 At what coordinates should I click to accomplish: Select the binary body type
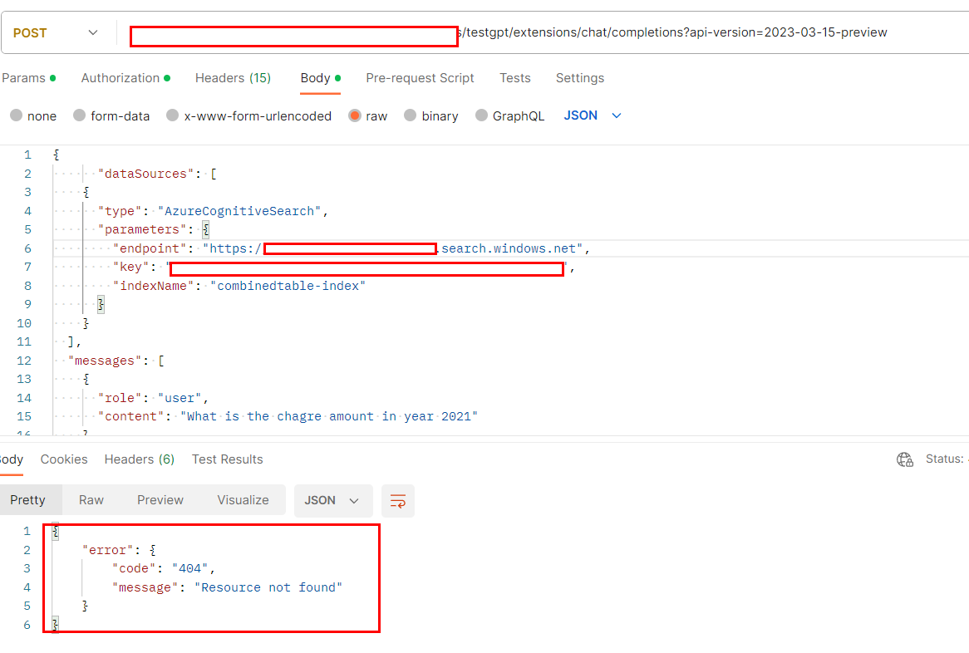[431, 115]
